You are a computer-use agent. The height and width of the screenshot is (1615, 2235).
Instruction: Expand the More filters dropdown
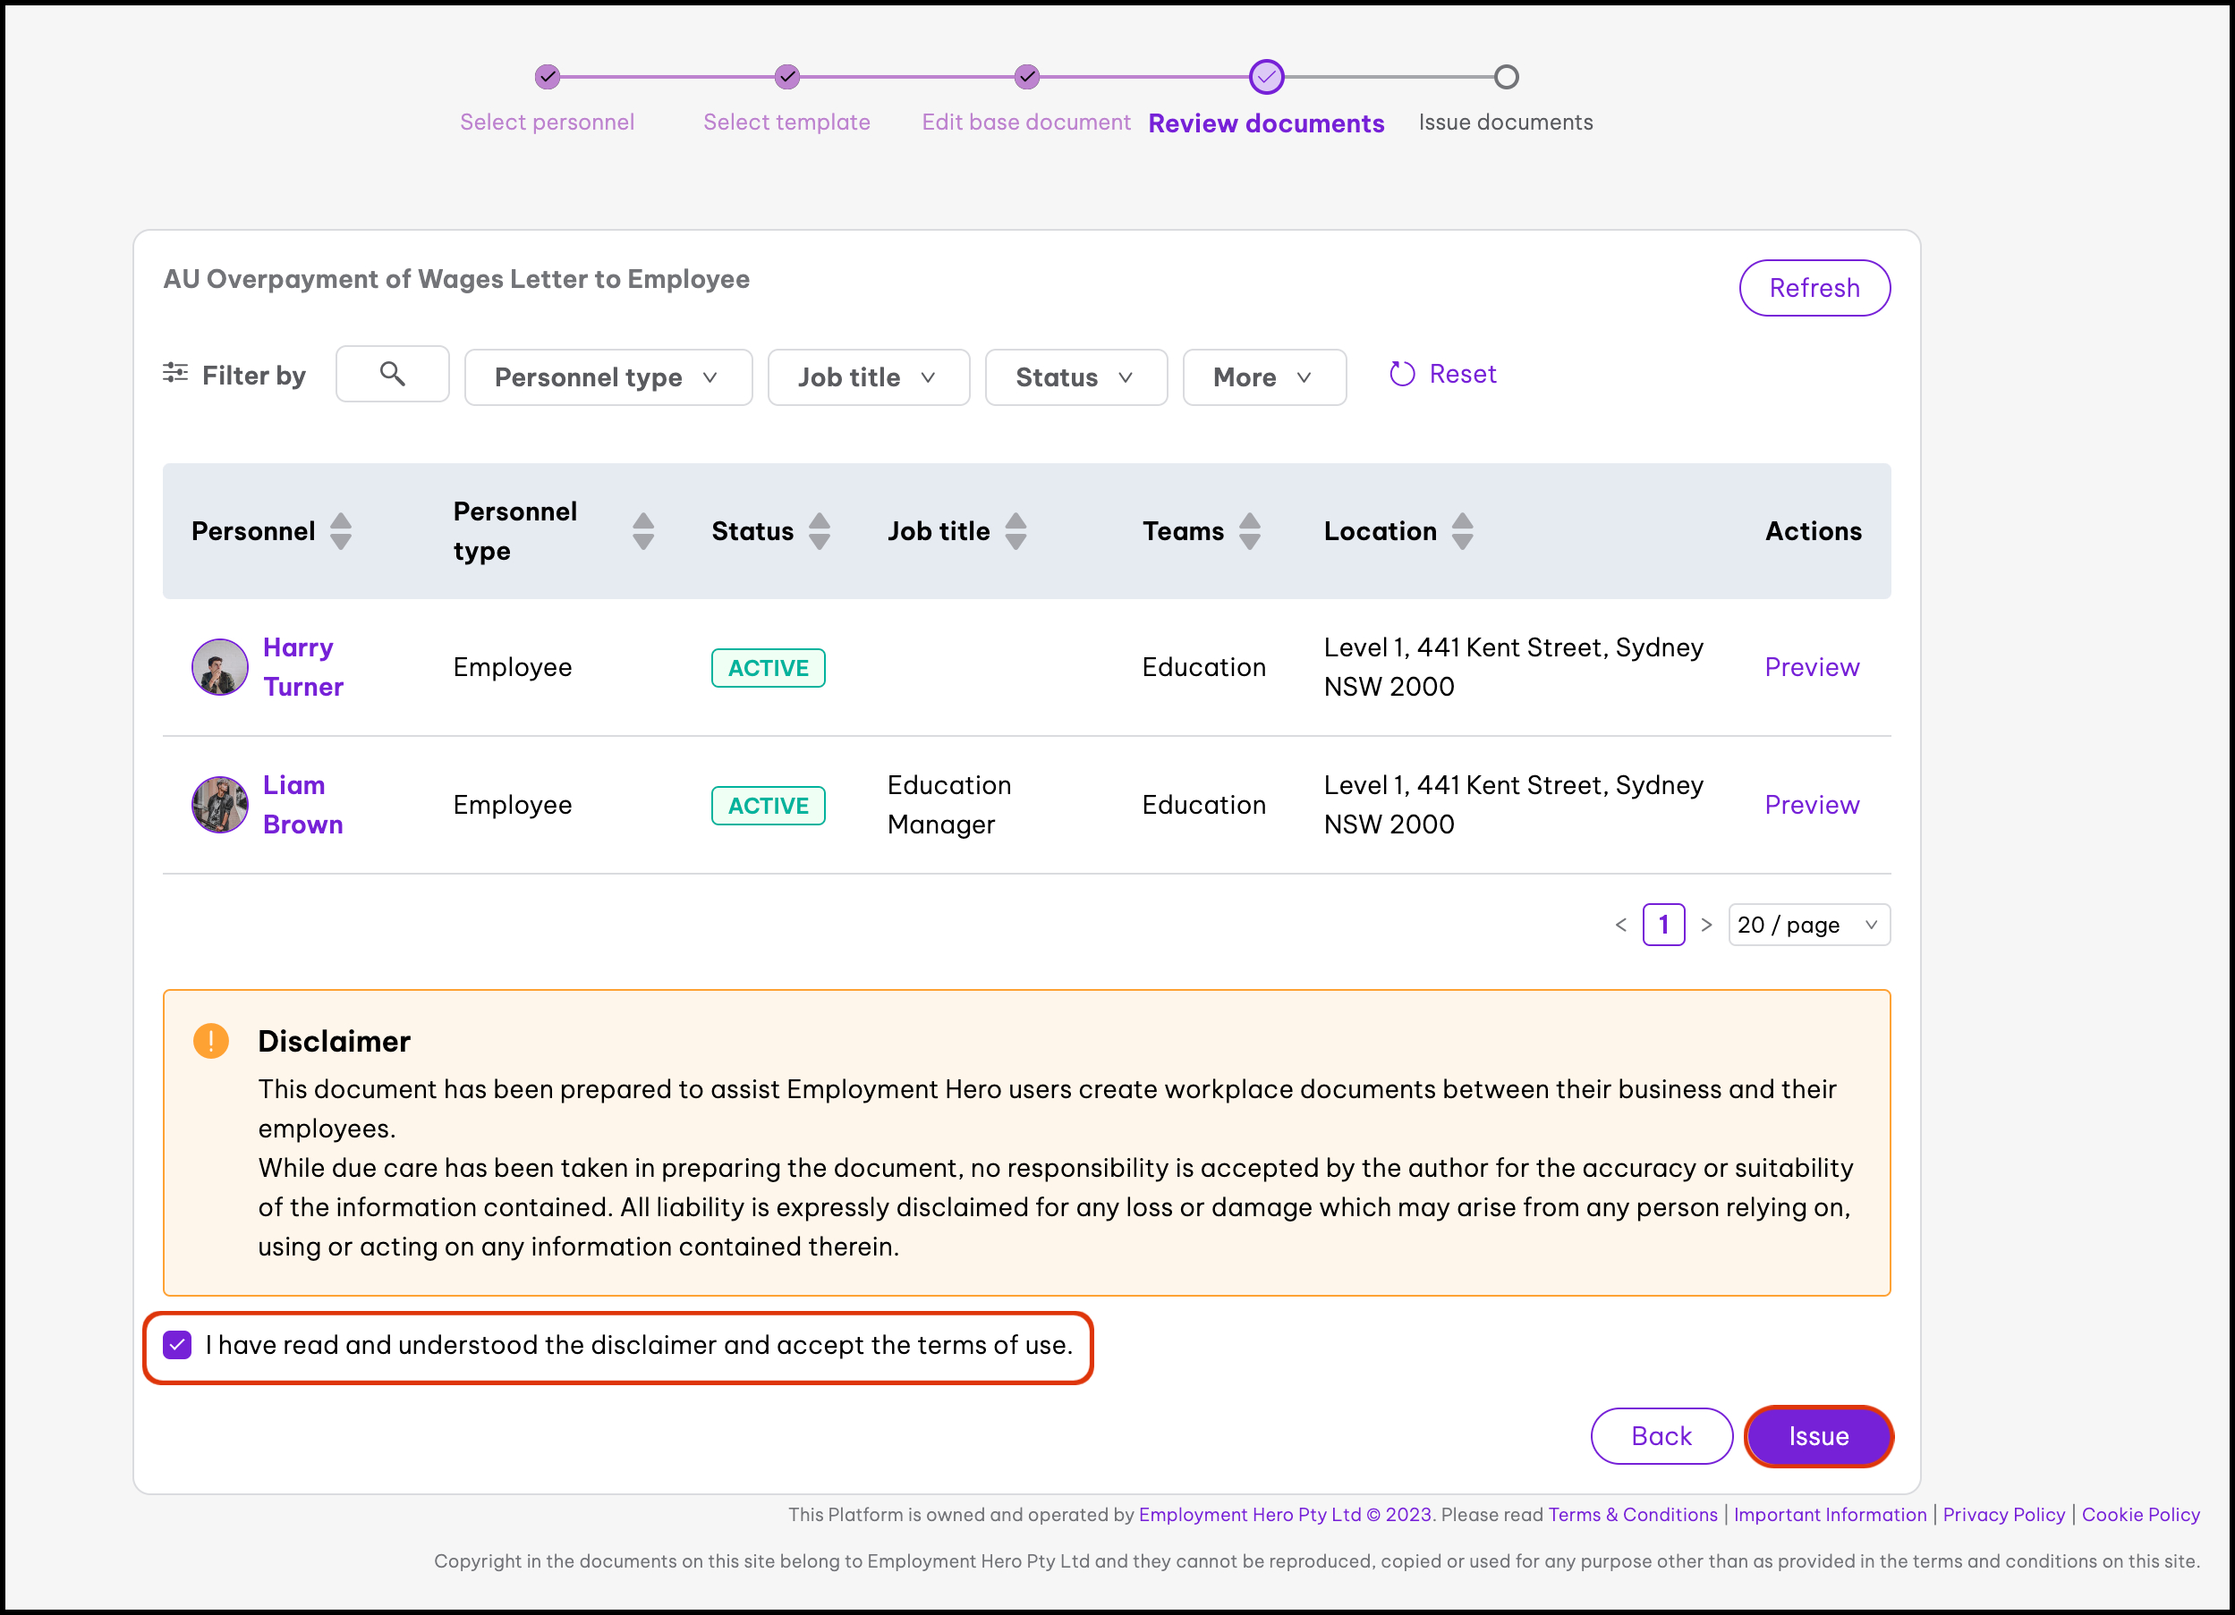click(x=1263, y=377)
